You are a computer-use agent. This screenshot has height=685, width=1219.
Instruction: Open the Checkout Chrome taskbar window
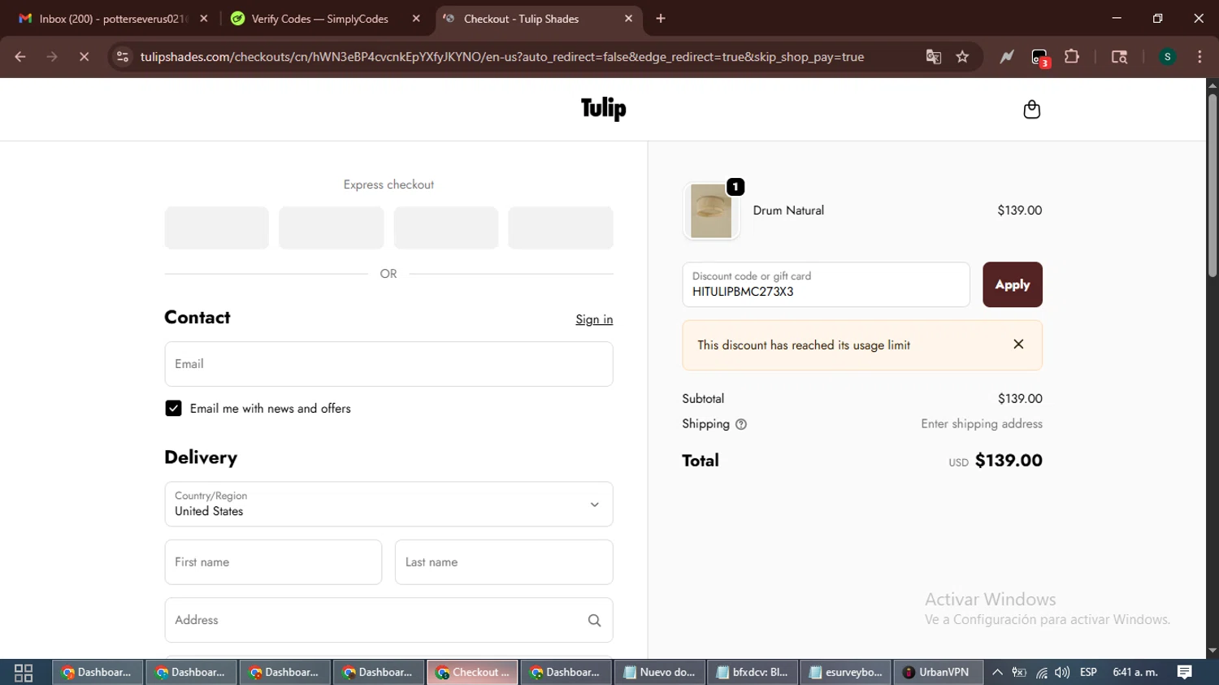tap(473, 673)
